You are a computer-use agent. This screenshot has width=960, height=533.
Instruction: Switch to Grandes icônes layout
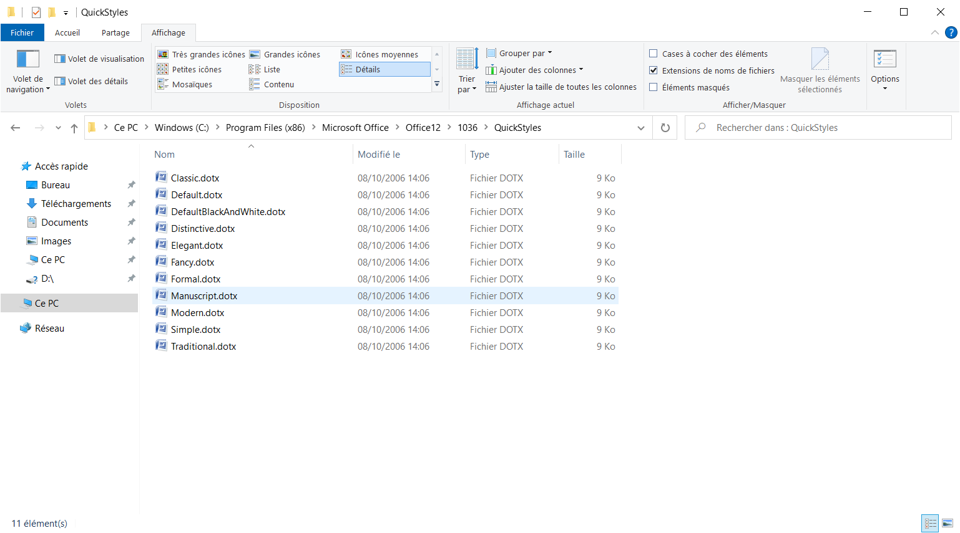[x=285, y=54]
